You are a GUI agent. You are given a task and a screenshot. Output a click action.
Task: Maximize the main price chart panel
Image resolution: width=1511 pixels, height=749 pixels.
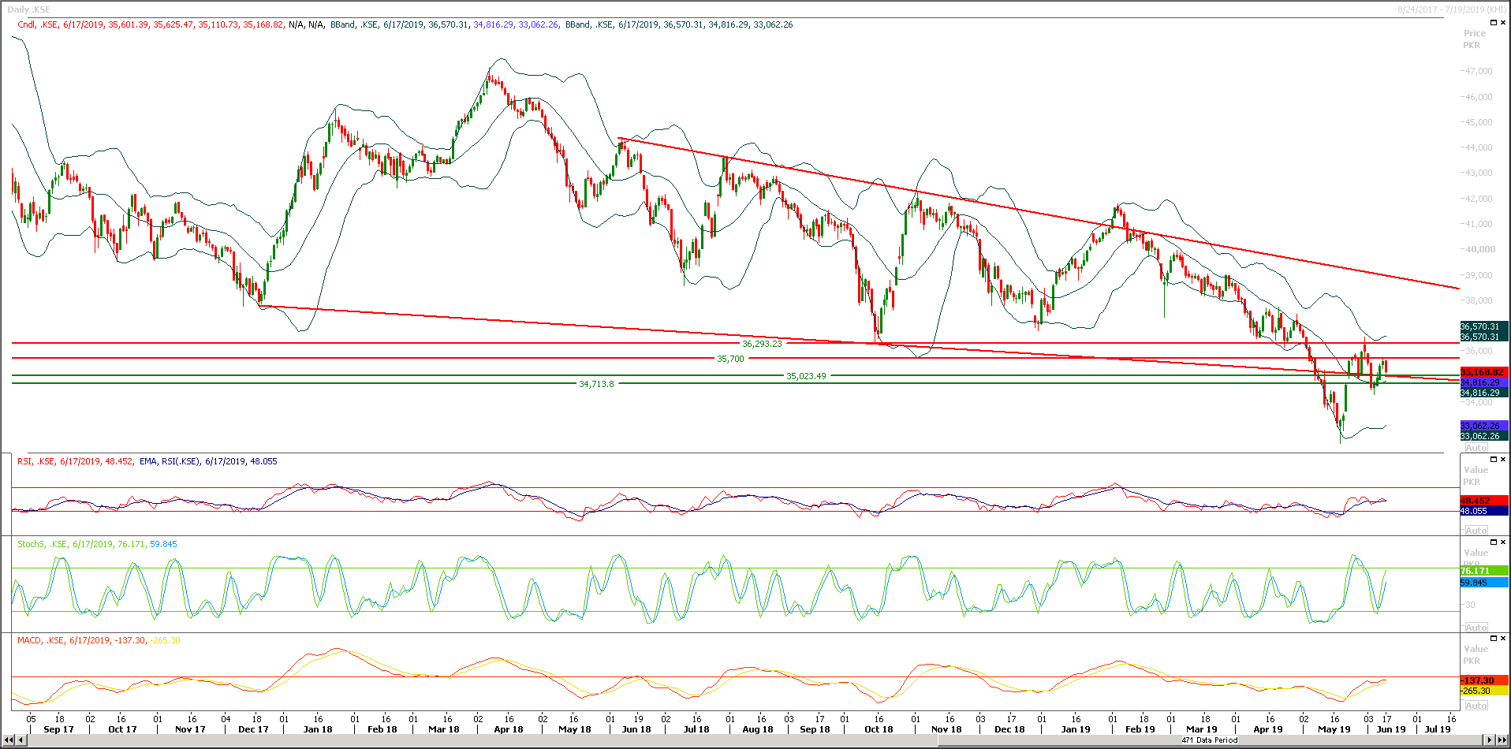[1494, 22]
